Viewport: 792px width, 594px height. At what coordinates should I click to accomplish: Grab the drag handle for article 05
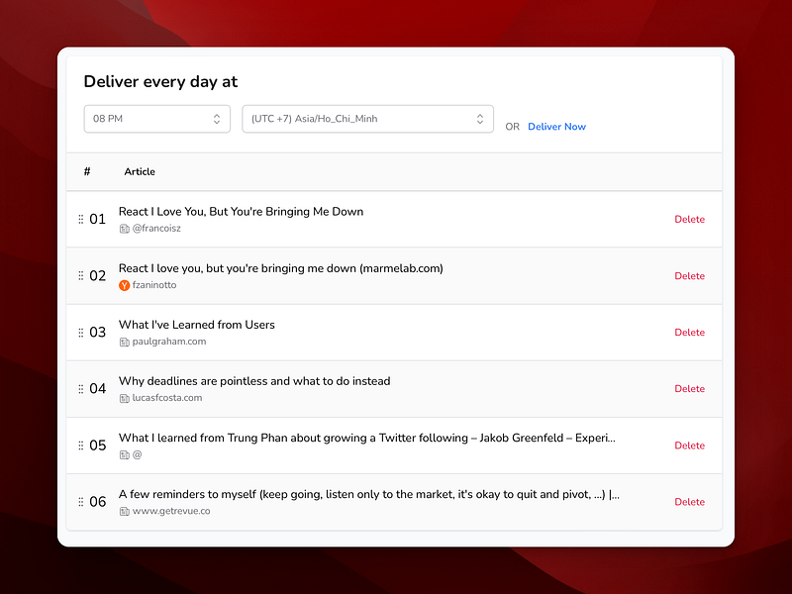tap(81, 445)
